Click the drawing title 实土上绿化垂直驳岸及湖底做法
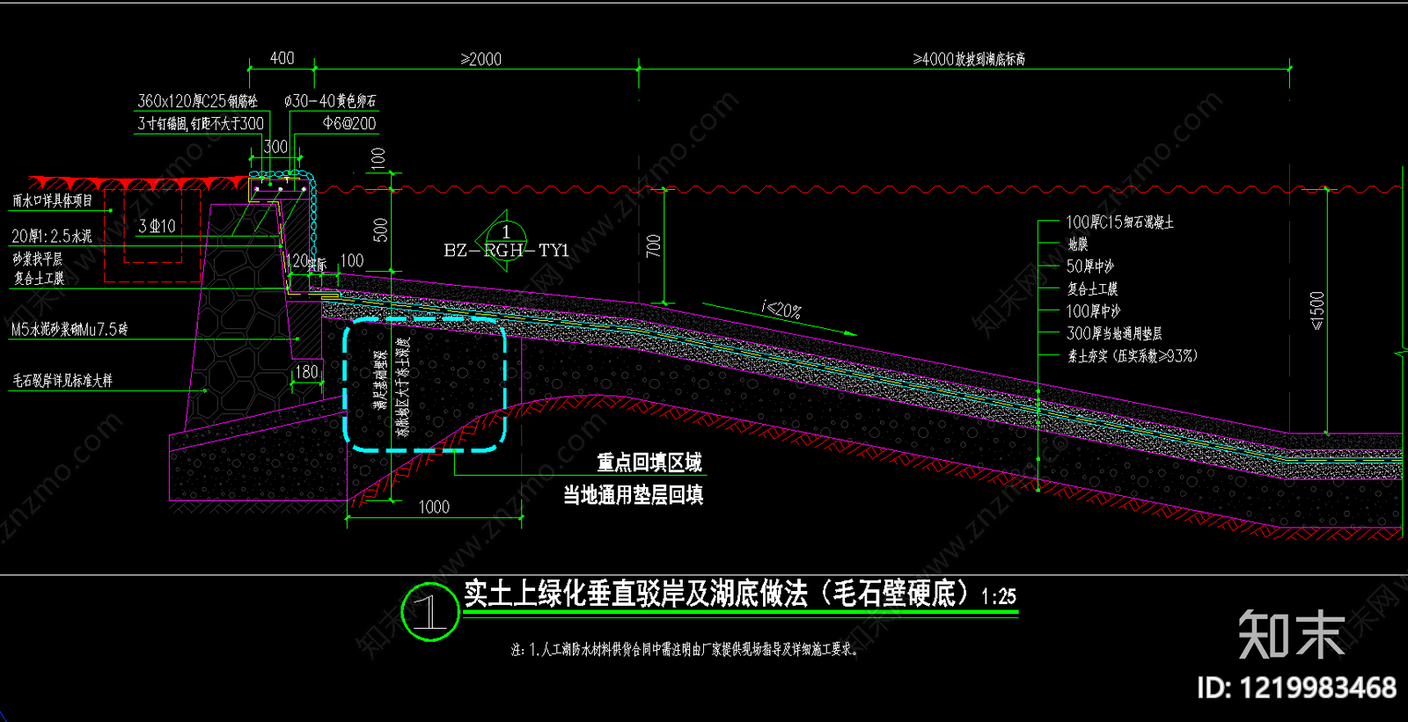Image resolution: width=1408 pixels, height=722 pixels. (x=635, y=594)
